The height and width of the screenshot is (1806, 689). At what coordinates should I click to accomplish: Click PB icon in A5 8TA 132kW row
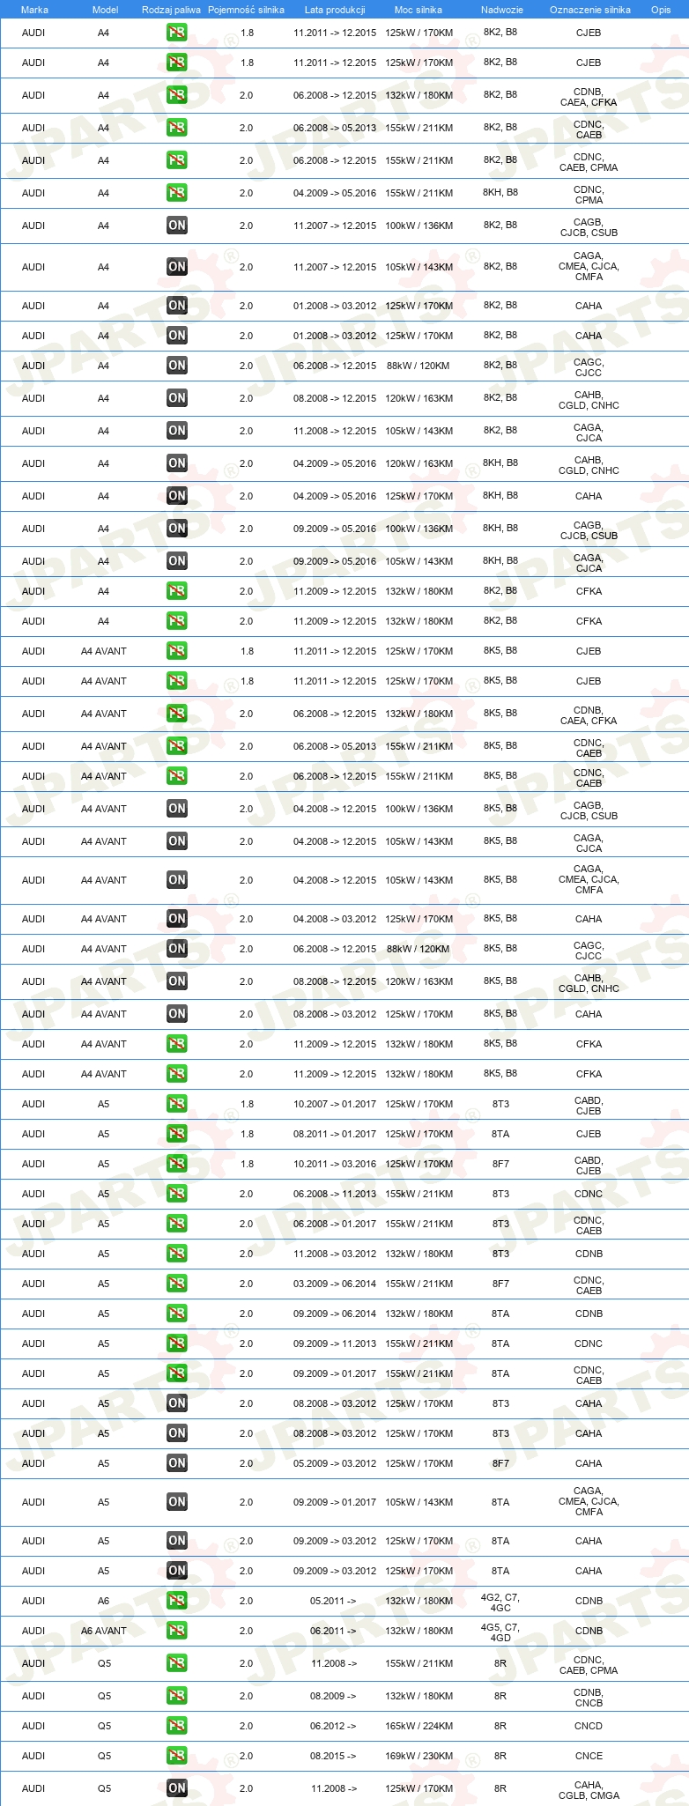coord(177,1314)
